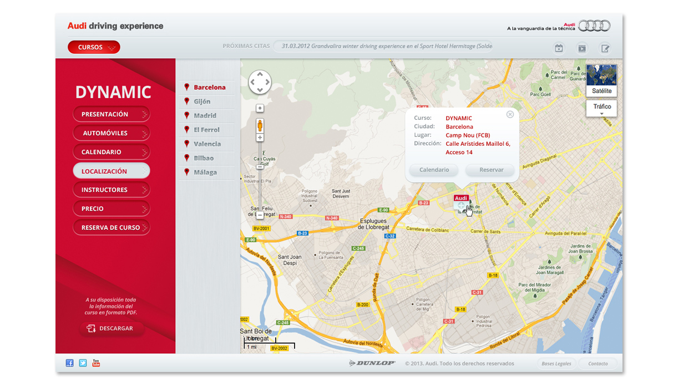Viewport: 688px width, 387px height.
Task: Download the course PDF with DESCARGAR
Action: pyautogui.click(x=112, y=328)
